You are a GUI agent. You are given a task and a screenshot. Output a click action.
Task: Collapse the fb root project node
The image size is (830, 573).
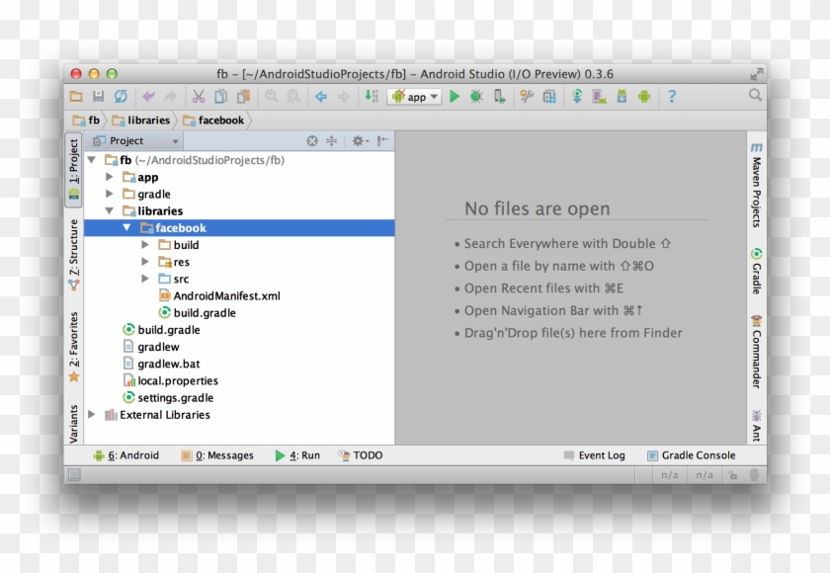click(92, 160)
